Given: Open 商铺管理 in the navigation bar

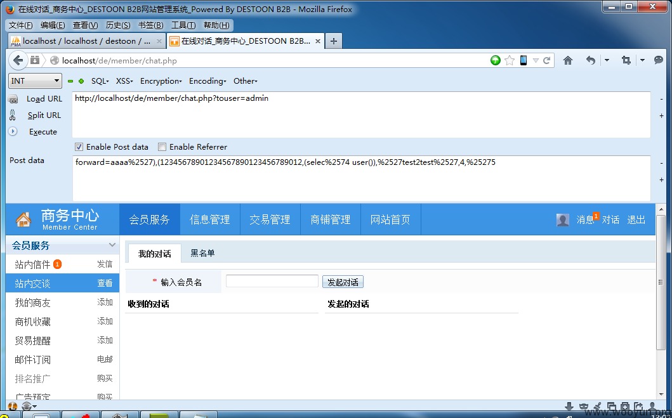Looking at the screenshot, I should click(x=331, y=219).
